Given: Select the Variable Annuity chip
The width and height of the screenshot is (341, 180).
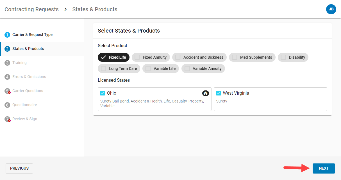Looking at the screenshot, I should click(x=203, y=69).
